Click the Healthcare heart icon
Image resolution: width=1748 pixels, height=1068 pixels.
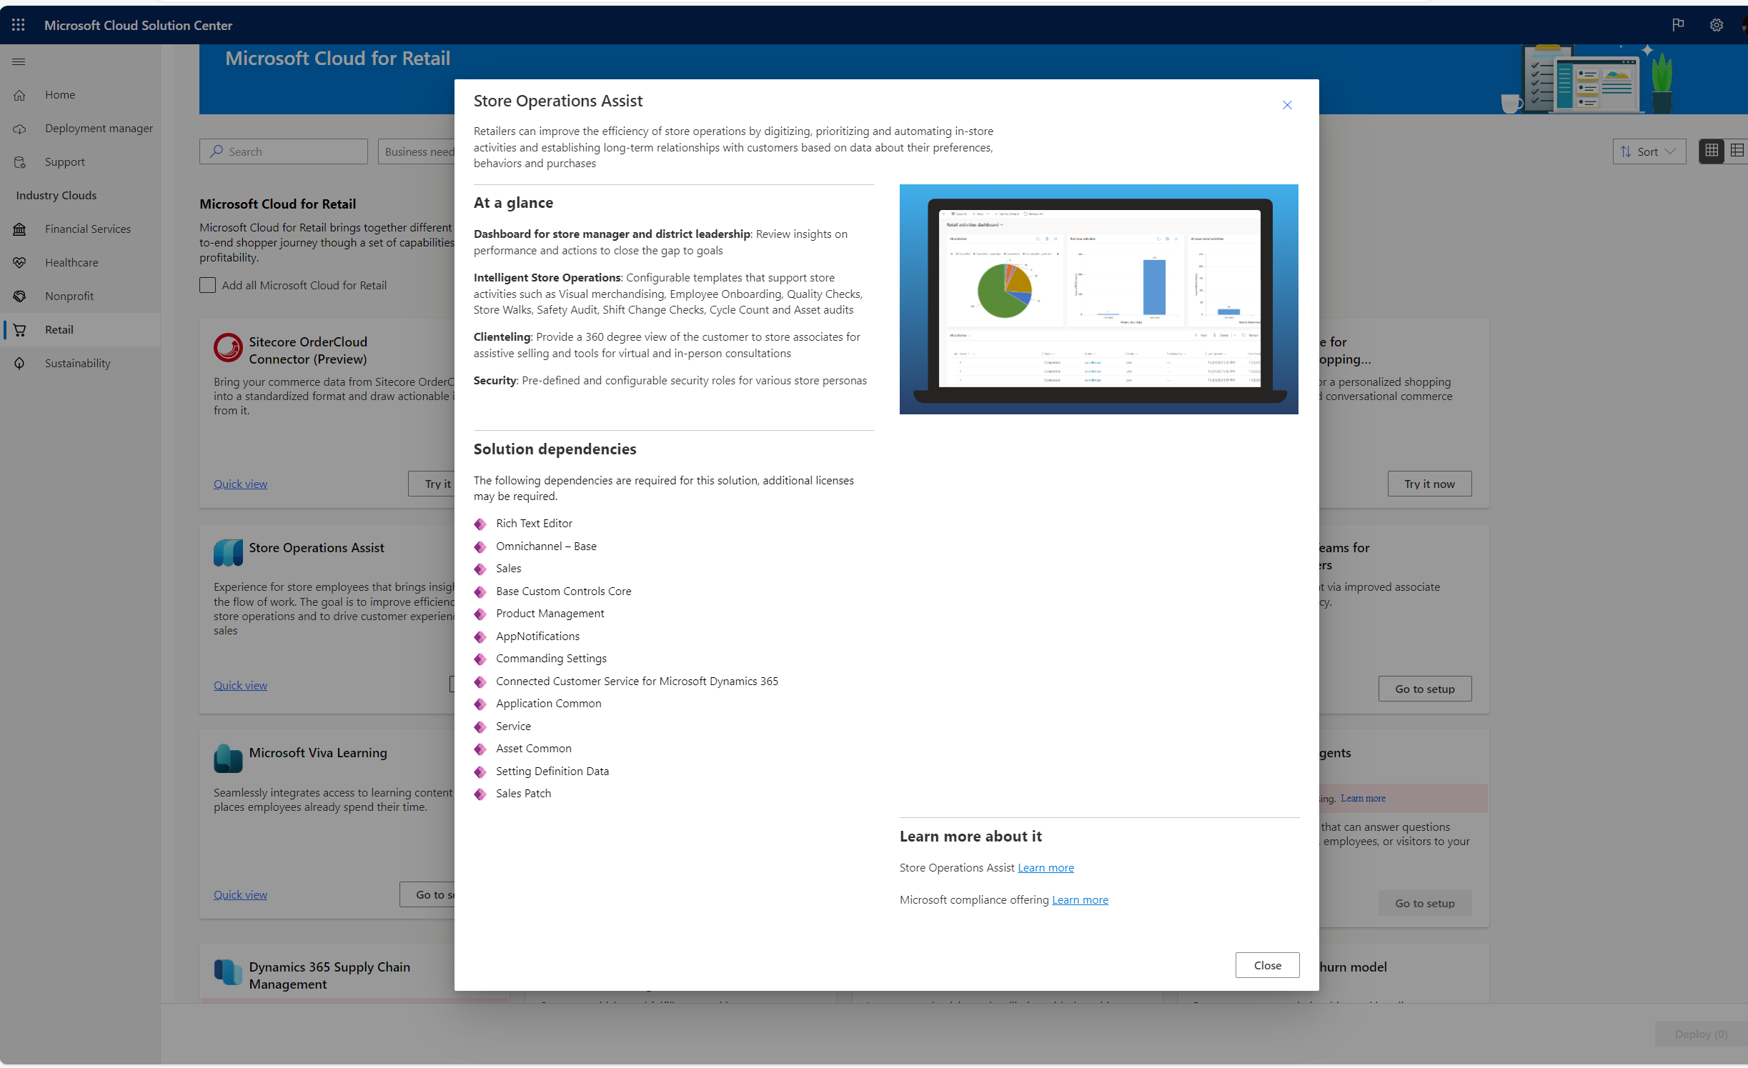point(19,263)
